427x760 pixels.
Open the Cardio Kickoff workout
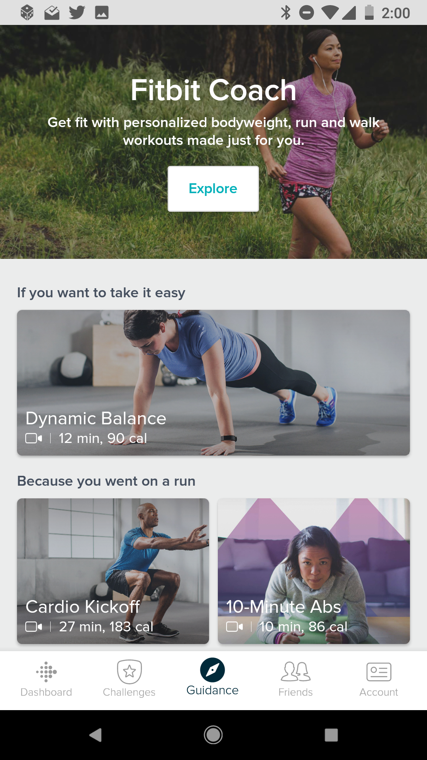pos(113,571)
